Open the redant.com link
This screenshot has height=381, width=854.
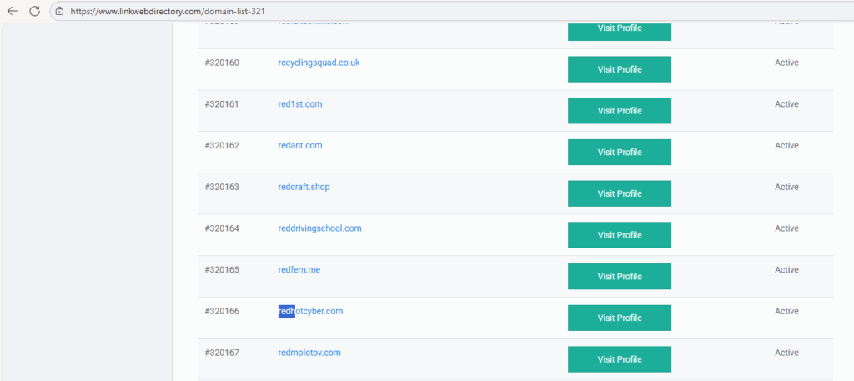[x=300, y=145]
